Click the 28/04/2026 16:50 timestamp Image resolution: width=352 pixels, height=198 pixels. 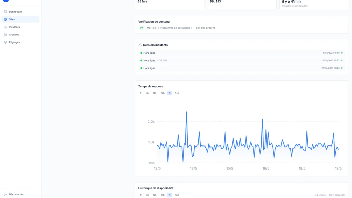coord(330,60)
